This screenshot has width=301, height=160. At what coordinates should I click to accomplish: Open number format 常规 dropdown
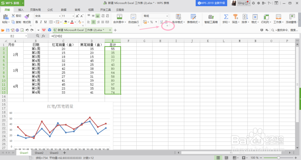click(x=167, y=16)
